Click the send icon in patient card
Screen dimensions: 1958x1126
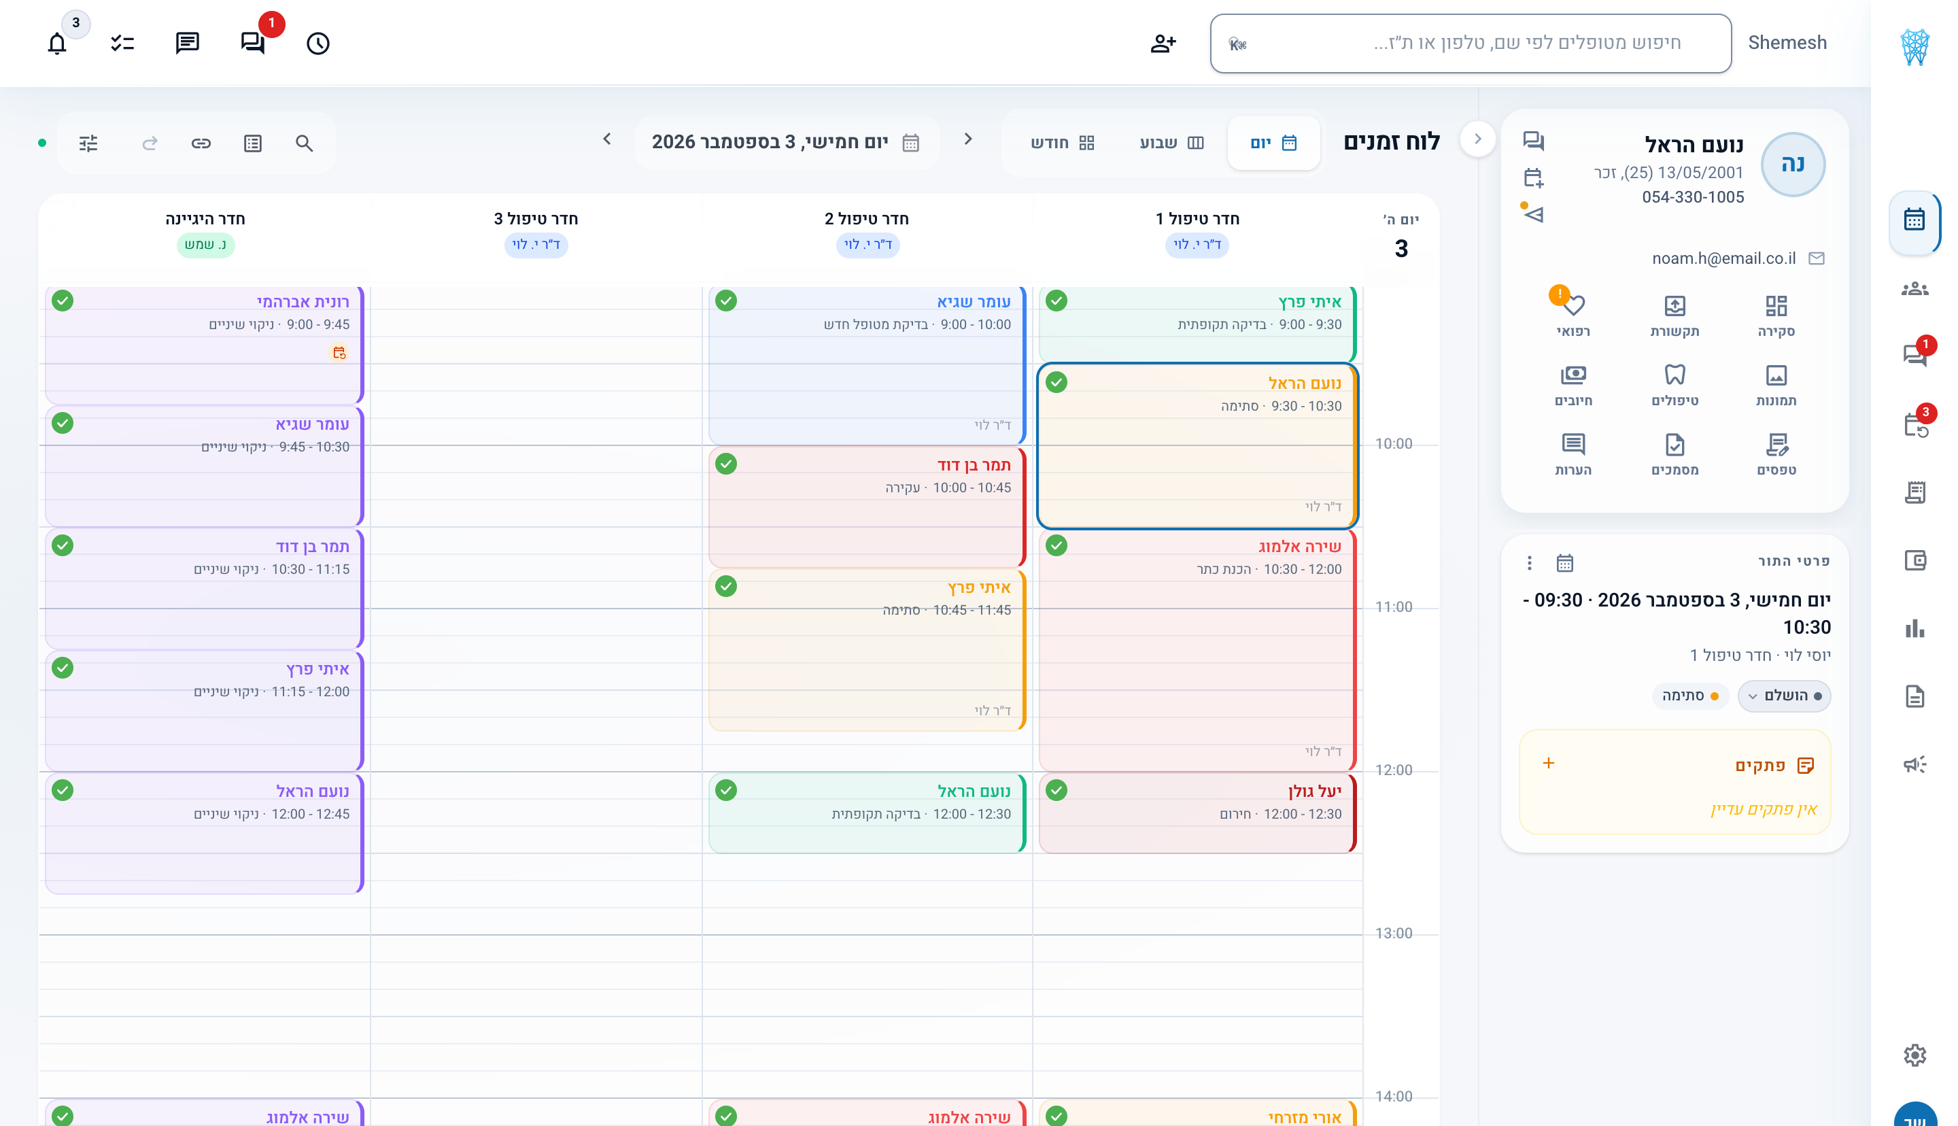(1533, 214)
